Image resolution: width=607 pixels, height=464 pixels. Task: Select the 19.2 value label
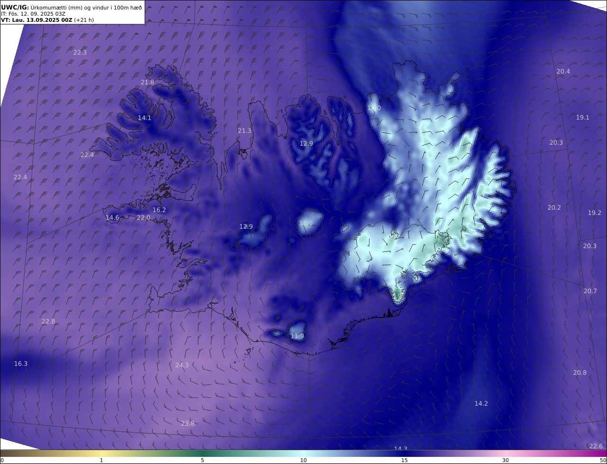595,213
